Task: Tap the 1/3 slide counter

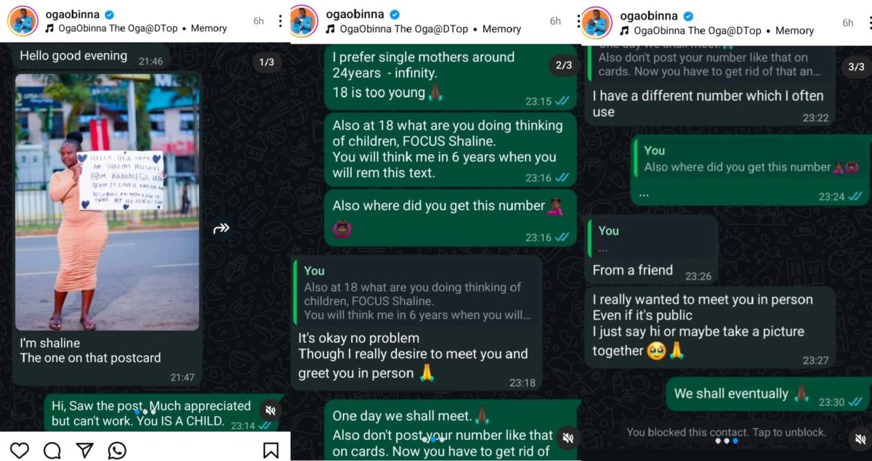Action: pyautogui.click(x=267, y=62)
